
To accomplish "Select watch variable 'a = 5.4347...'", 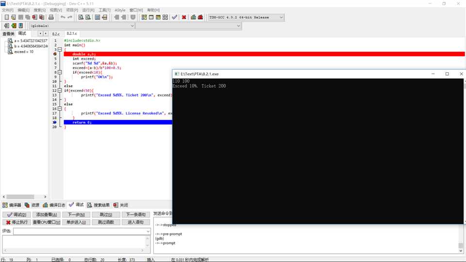I will (x=30, y=41).
